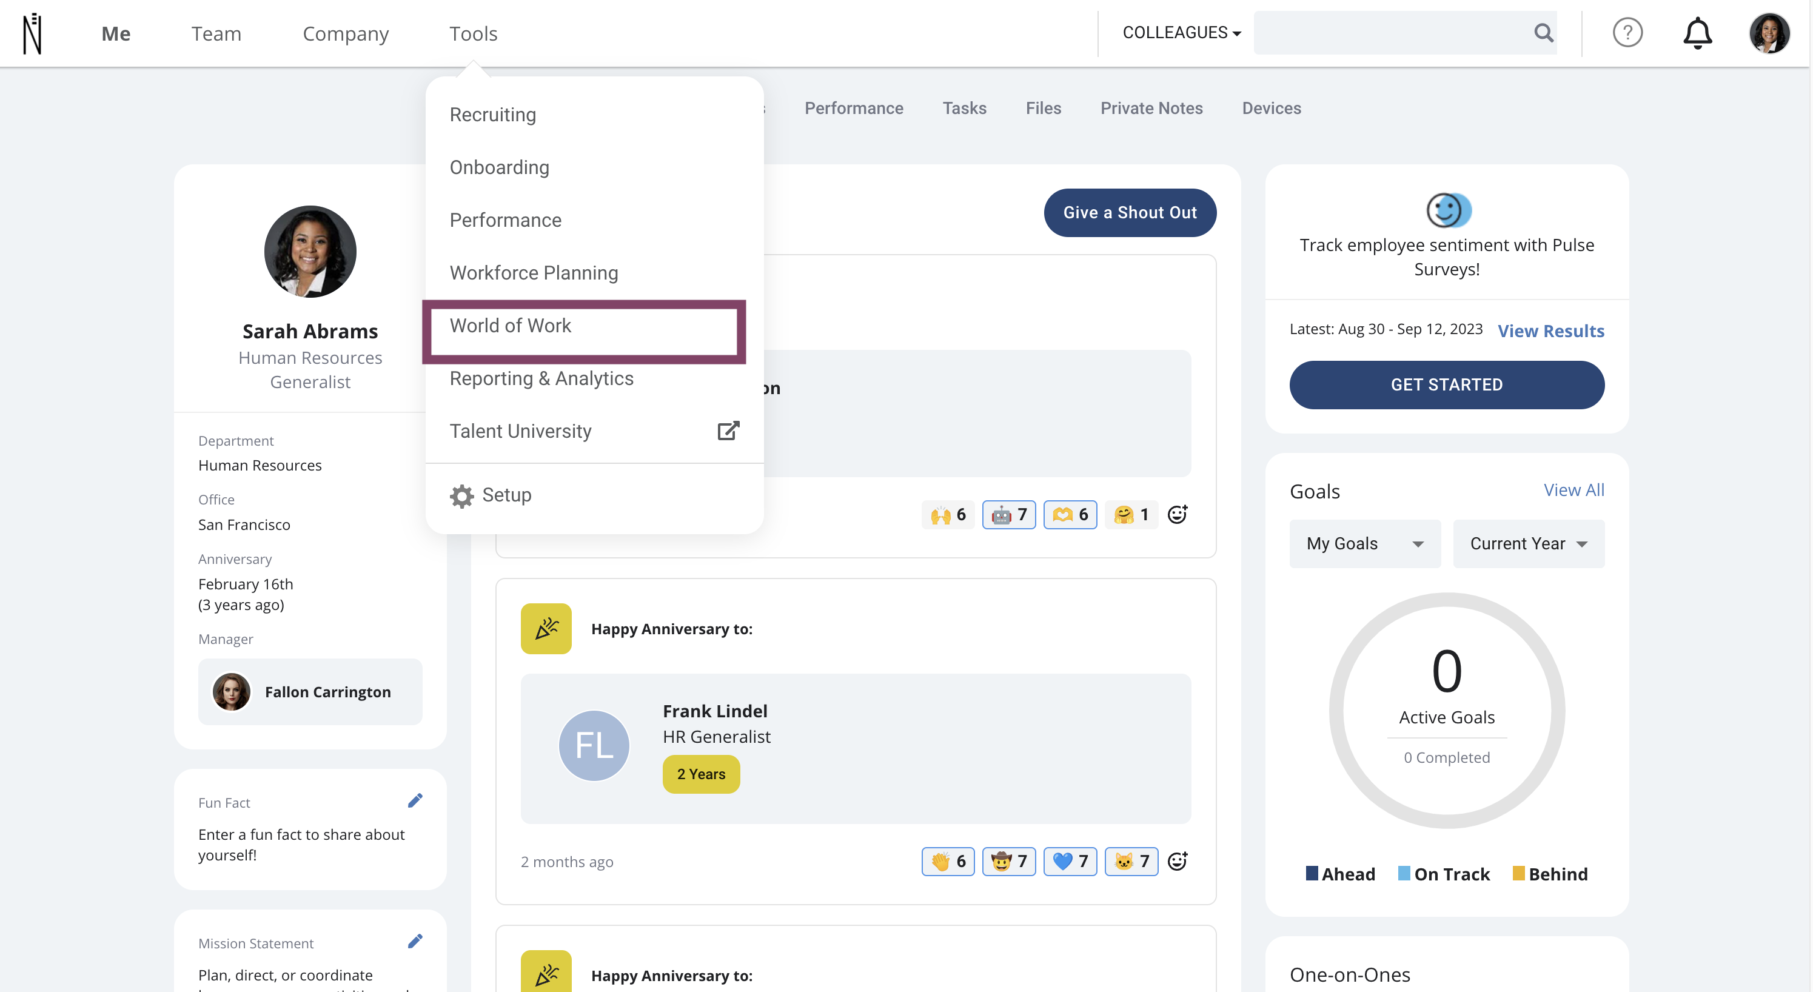Open the Me navigation item
The width and height of the screenshot is (1813, 992).
coord(116,34)
